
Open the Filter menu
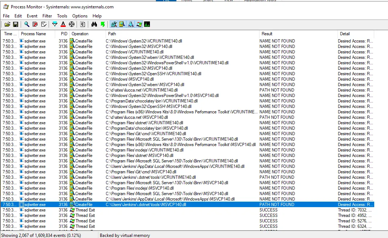tap(47, 16)
